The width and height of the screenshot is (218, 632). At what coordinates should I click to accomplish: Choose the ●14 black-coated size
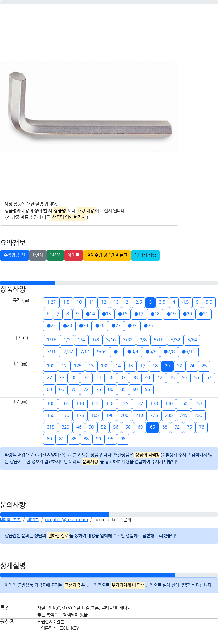click(x=90, y=314)
